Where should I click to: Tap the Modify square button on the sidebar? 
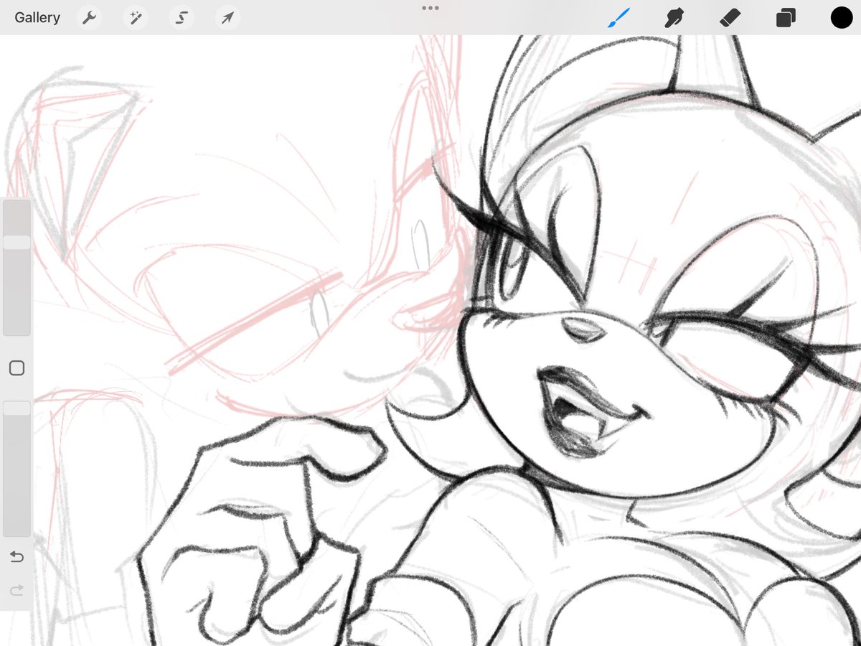(x=17, y=368)
